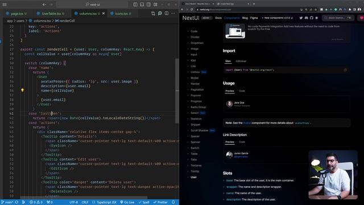Click the NextUI logo

pos(191,18)
